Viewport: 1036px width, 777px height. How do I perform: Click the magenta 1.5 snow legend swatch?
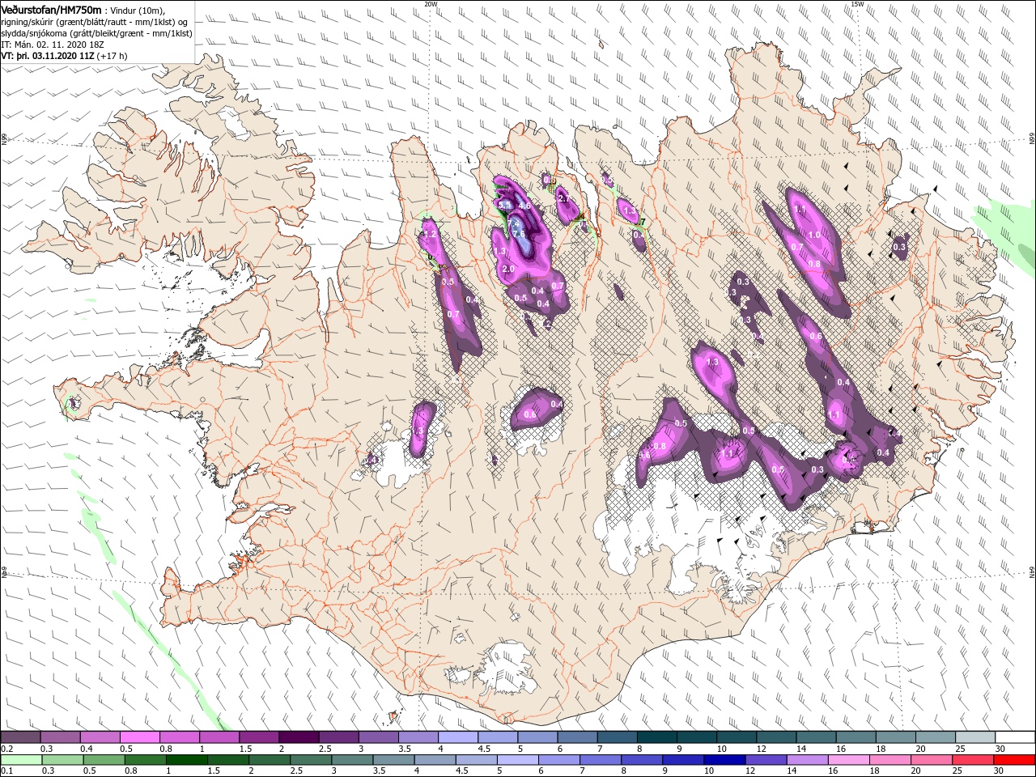click(x=259, y=737)
